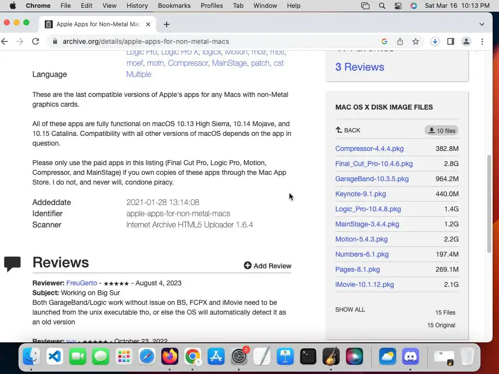Screen dimensions: 499x374
Task: Open the History menu
Action: (137, 6)
